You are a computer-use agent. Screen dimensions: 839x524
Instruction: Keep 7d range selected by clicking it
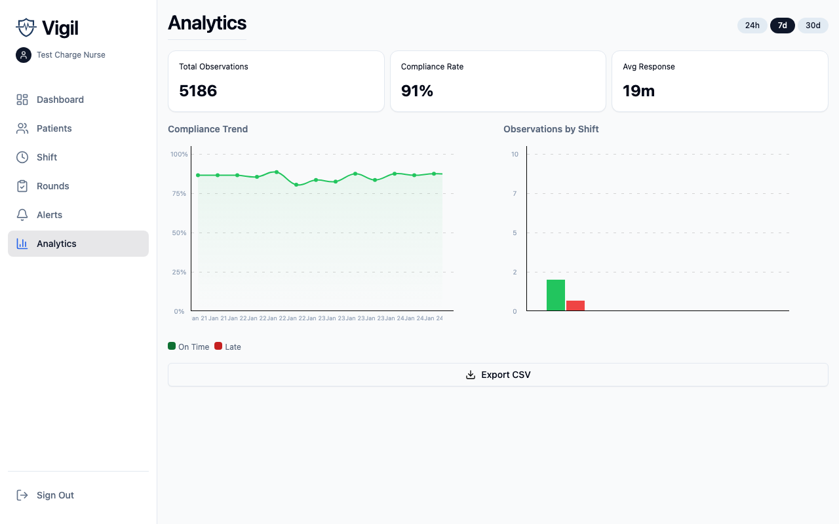pyautogui.click(x=782, y=25)
